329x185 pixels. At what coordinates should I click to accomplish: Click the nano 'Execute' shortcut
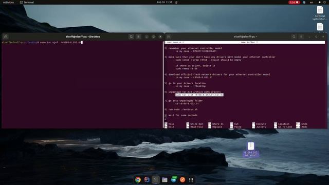pyautogui.click(x=259, y=124)
